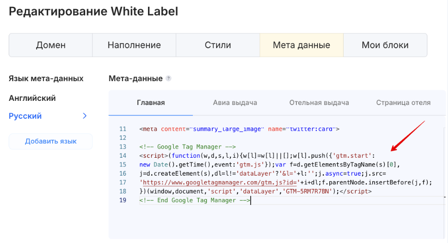Click the 'GTM-5RM7R7BN' container ID text
The width and height of the screenshot is (448, 243).
307,191
